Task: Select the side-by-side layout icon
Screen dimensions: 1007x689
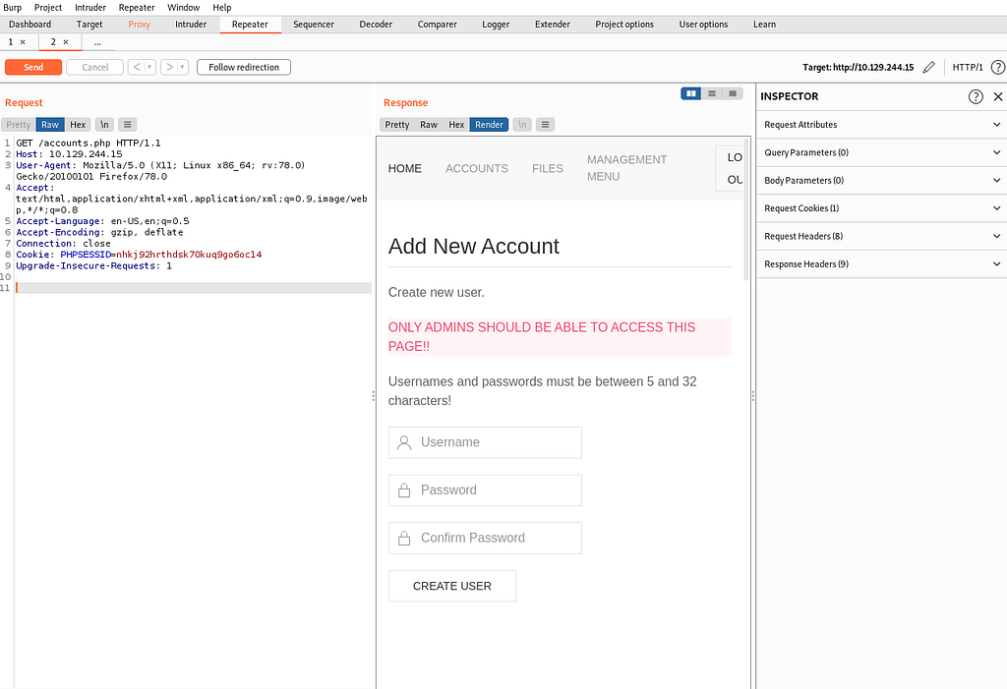Action: pyautogui.click(x=691, y=93)
